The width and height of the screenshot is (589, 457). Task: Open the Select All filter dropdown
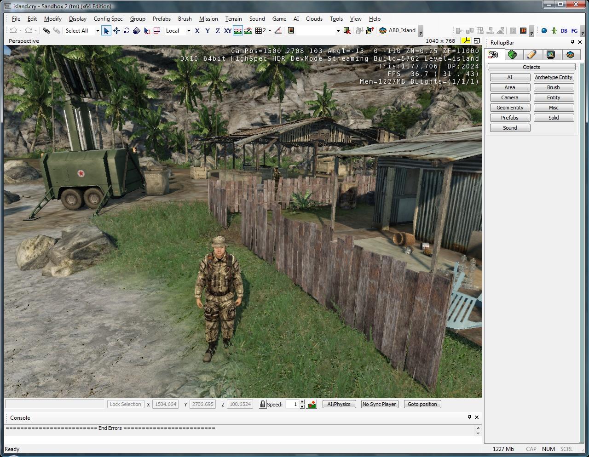coord(98,31)
